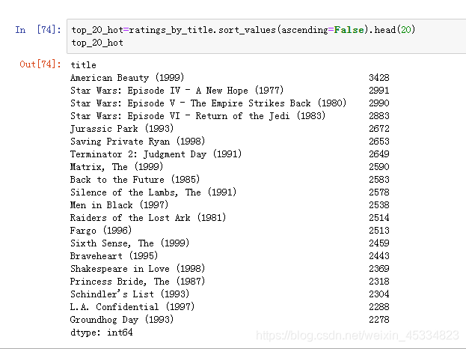This screenshot has height=349, width=466.
Task: Click the Fargo (1996) title
Action: (x=101, y=230)
